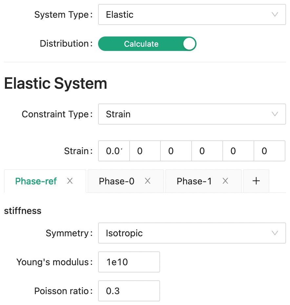
Task: Switch to the Phase-0 tab
Action: click(x=116, y=181)
